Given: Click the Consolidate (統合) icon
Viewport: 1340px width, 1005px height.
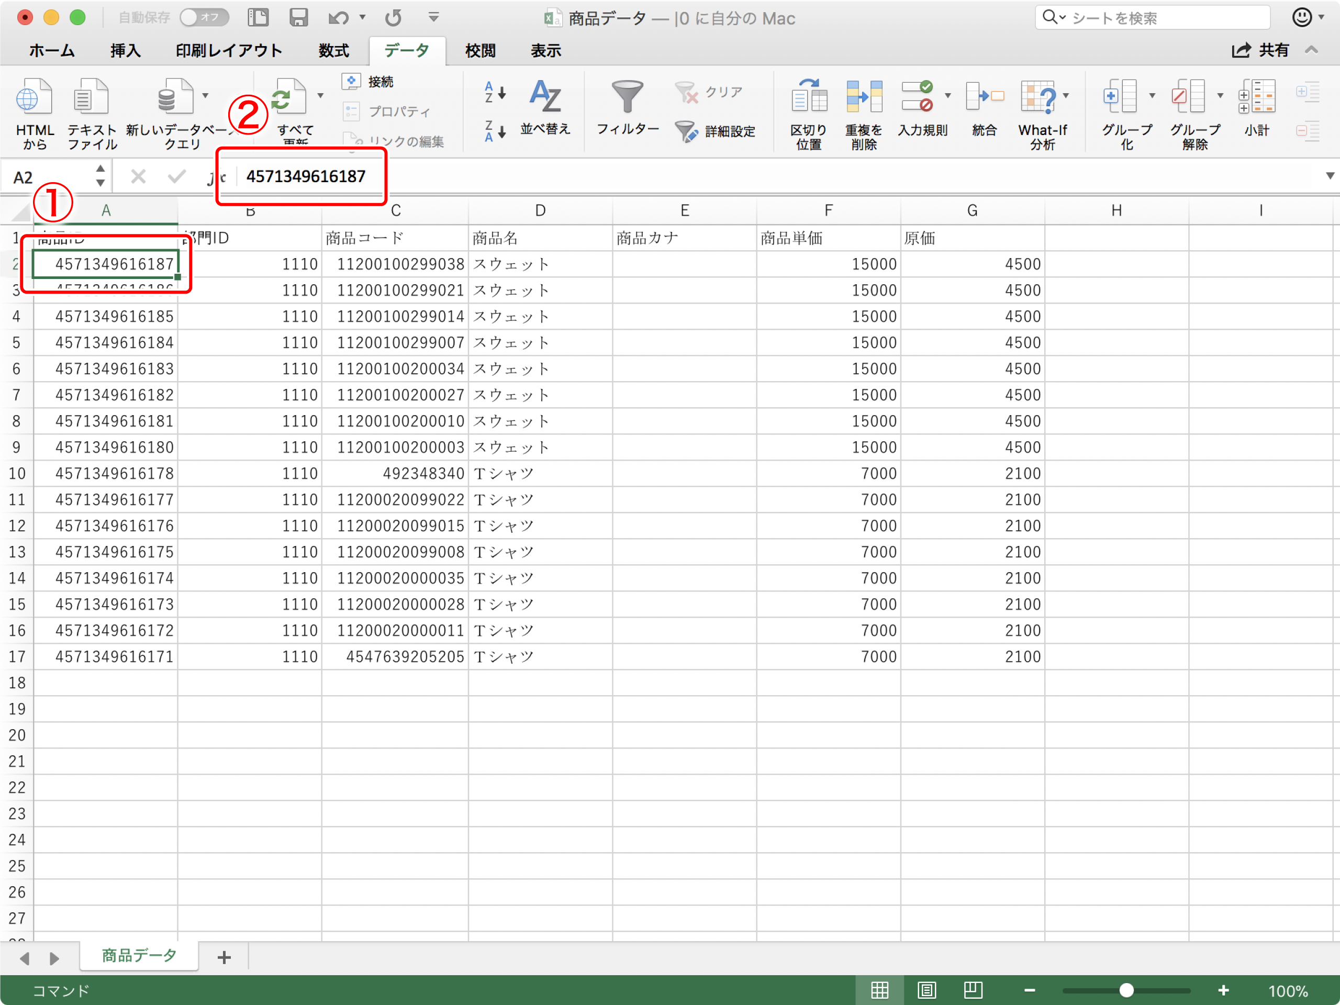Looking at the screenshot, I should [984, 97].
